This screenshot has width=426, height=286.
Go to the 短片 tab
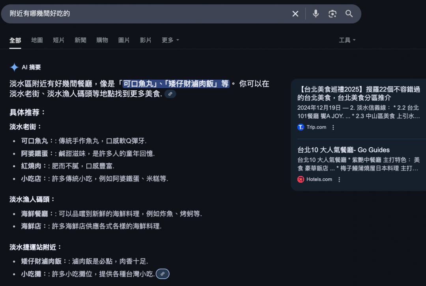coord(59,40)
